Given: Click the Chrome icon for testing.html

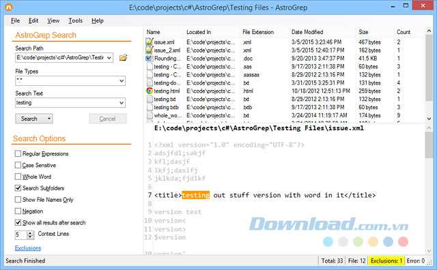Looking at the screenshot, I should tap(150, 91).
